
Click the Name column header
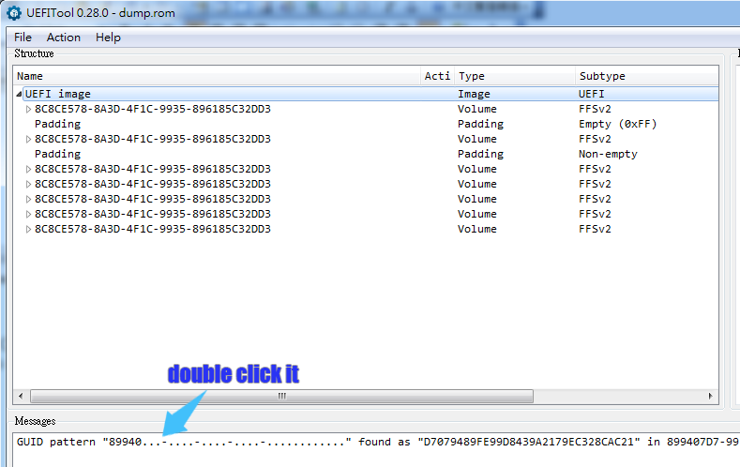click(x=217, y=76)
